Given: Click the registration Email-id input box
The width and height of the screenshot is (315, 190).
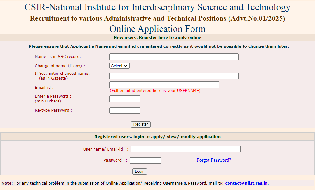Looking at the screenshot, I should (164, 85).
